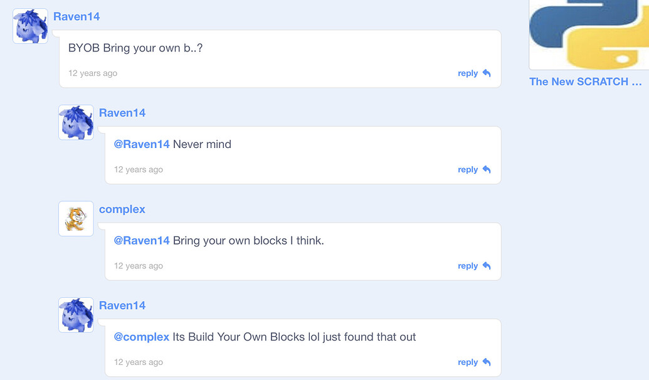
Task: Click the reply arrow on the Never mind comment
Action: pyautogui.click(x=488, y=169)
